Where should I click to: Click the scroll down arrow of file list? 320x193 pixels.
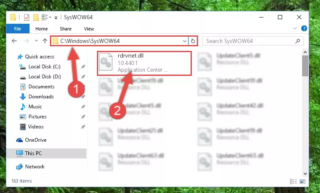305,174
